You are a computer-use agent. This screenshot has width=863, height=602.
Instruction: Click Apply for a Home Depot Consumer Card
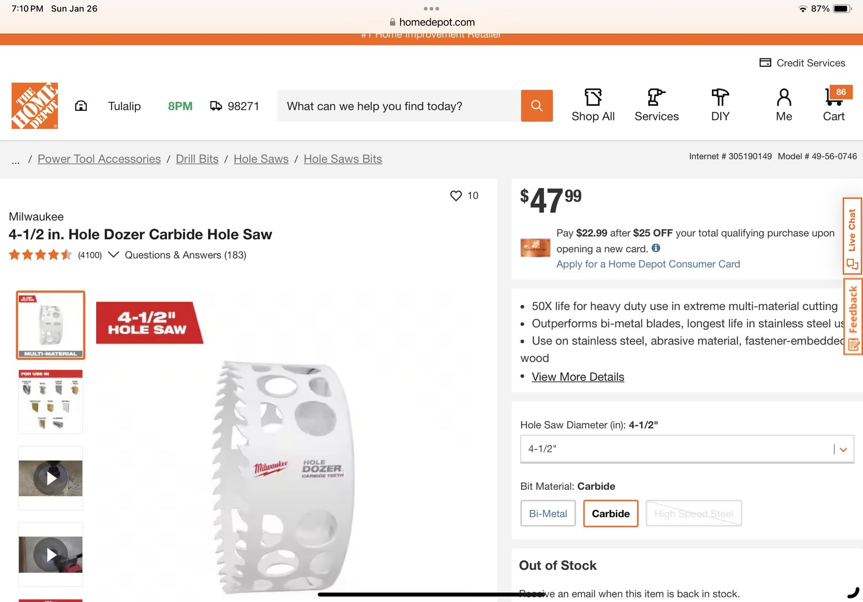coord(648,264)
